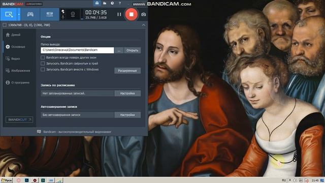
Task: Toggle microphone recording icon
Action: [63, 17]
